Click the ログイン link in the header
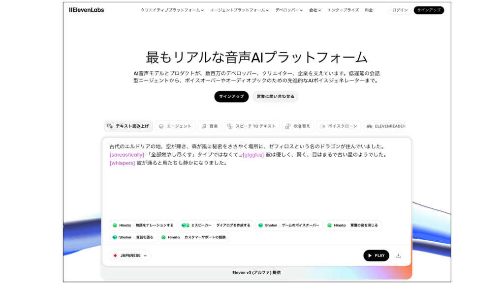 coord(400,9)
